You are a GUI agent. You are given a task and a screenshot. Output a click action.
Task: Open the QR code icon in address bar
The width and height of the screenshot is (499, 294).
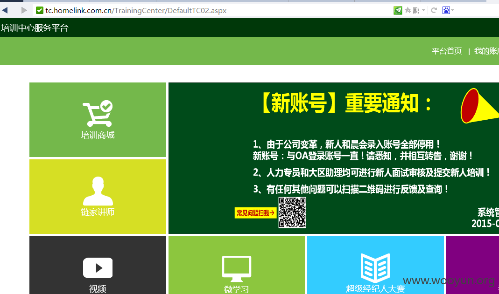(x=416, y=10)
